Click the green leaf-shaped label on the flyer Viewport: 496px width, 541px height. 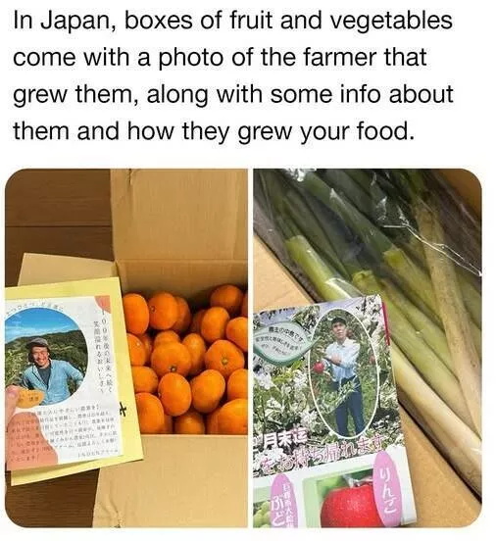[x=283, y=342]
